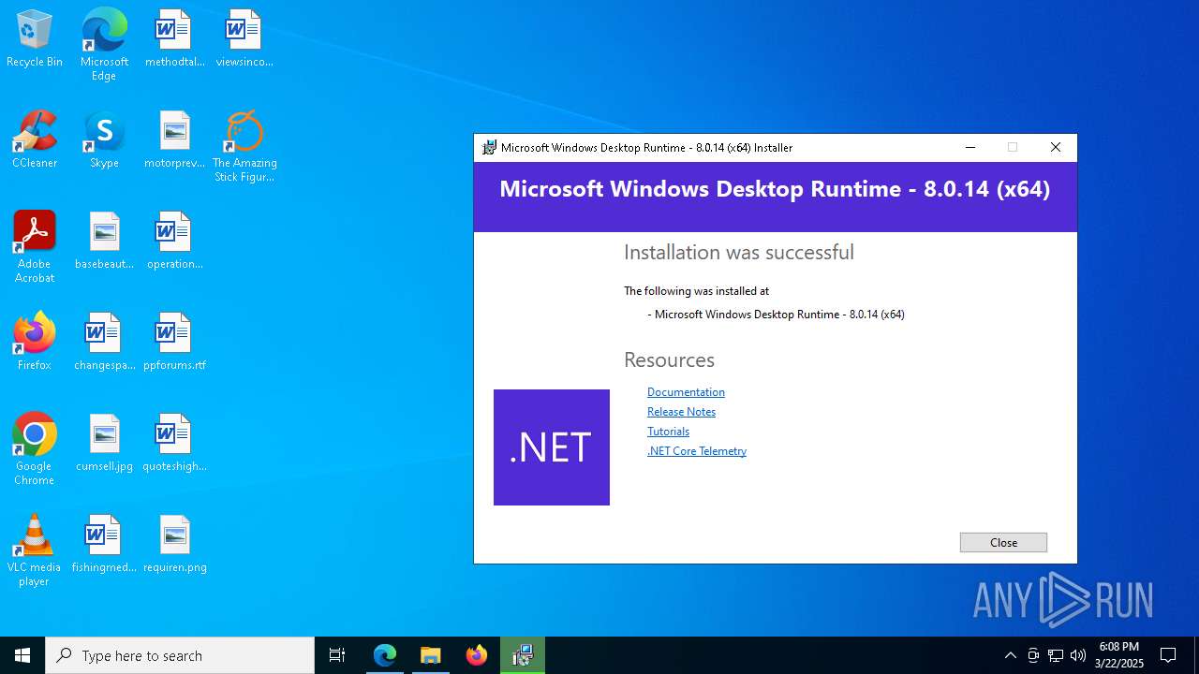Click the installer title bar app icon
This screenshot has height=674, width=1199.
[489, 148]
